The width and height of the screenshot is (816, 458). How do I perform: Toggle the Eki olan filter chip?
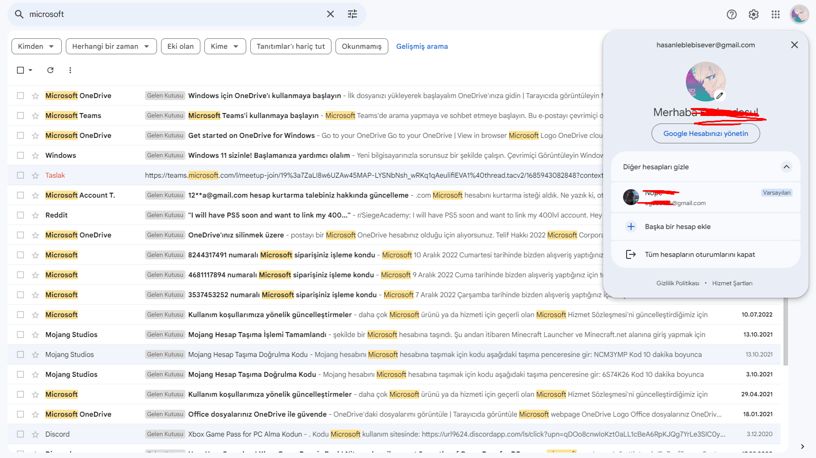click(x=180, y=46)
